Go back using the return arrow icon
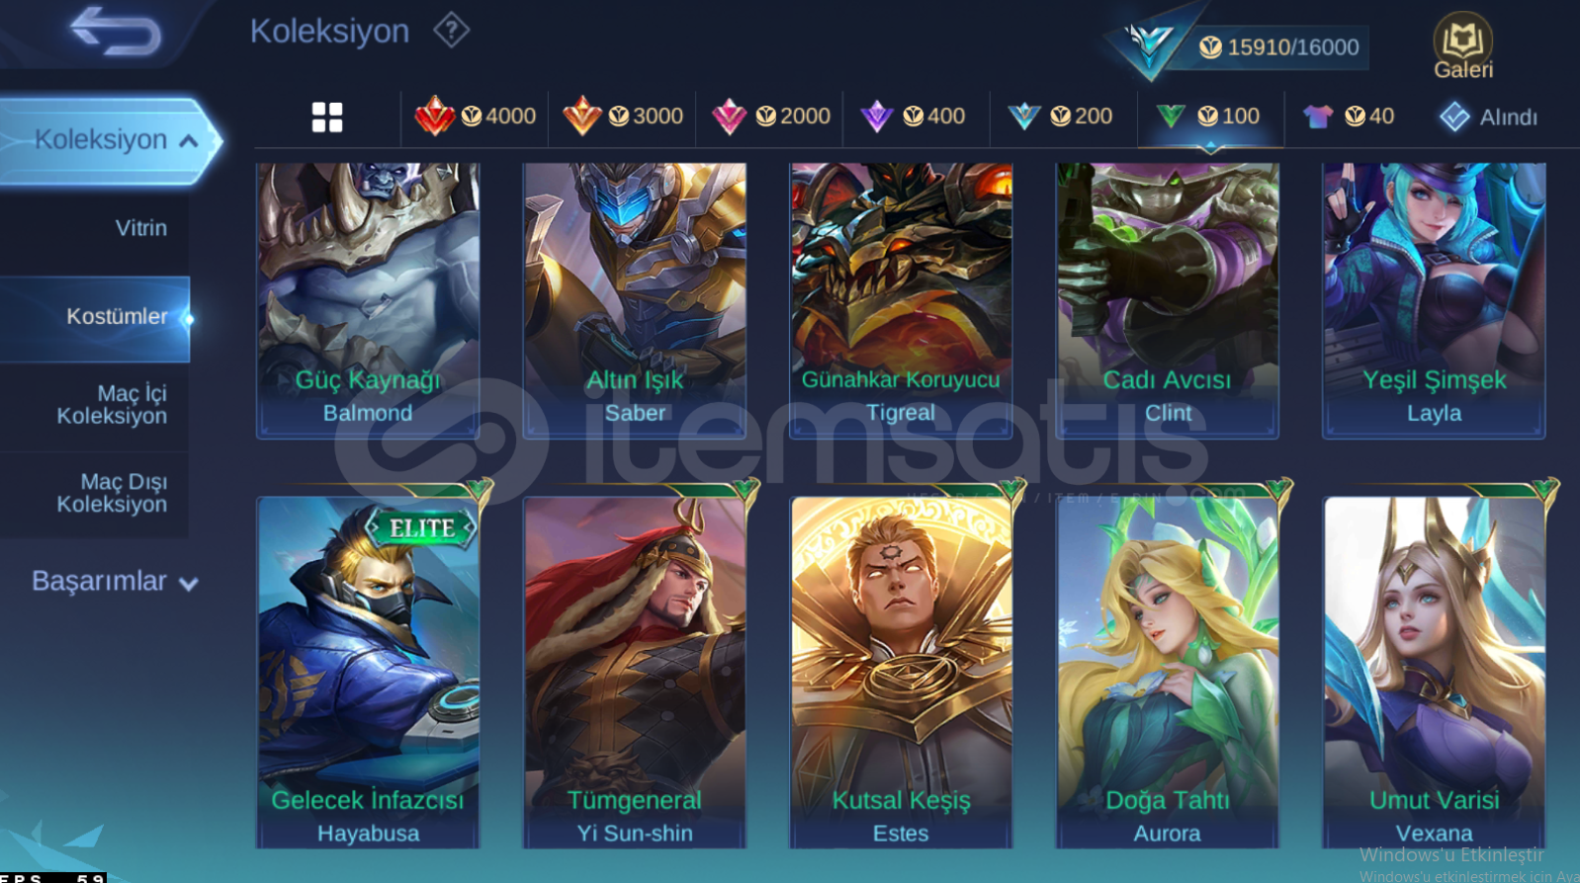1580x883 pixels. [x=116, y=31]
